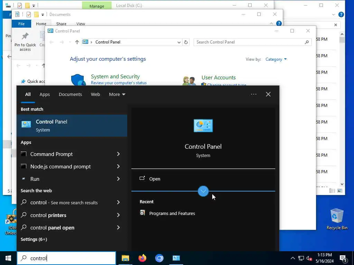Go up one level in Control Panel
354x265 pixels.
coord(77,42)
